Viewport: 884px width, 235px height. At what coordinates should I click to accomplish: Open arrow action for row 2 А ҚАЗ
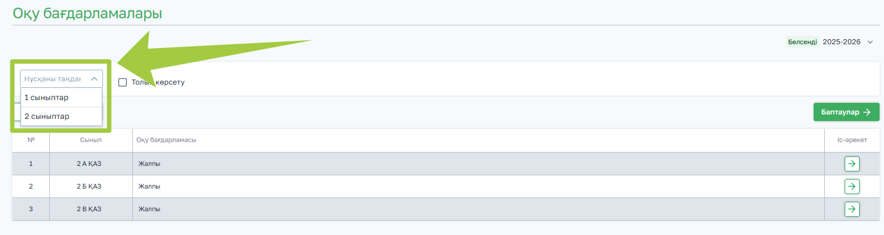[851, 164]
